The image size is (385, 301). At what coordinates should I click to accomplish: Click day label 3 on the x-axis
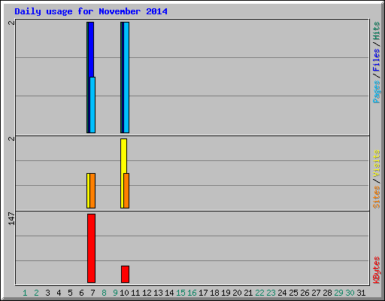[x=47, y=293]
